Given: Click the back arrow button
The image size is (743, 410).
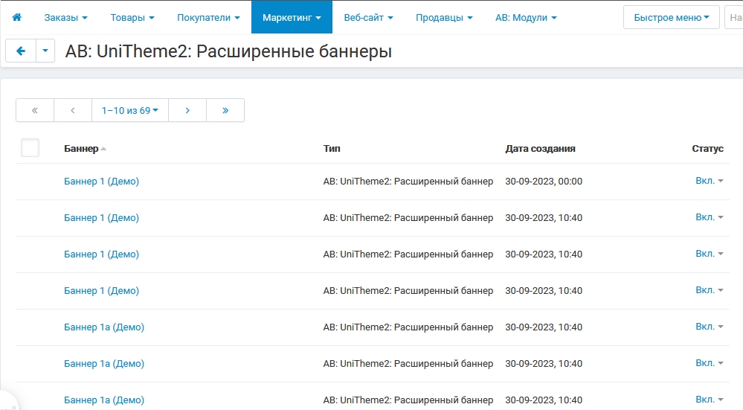Looking at the screenshot, I should pyautogui.click(x=21, y=51).
